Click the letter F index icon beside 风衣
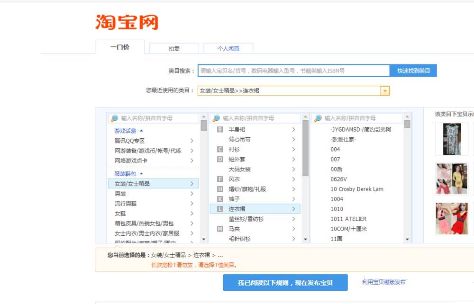 click(220, 179)
